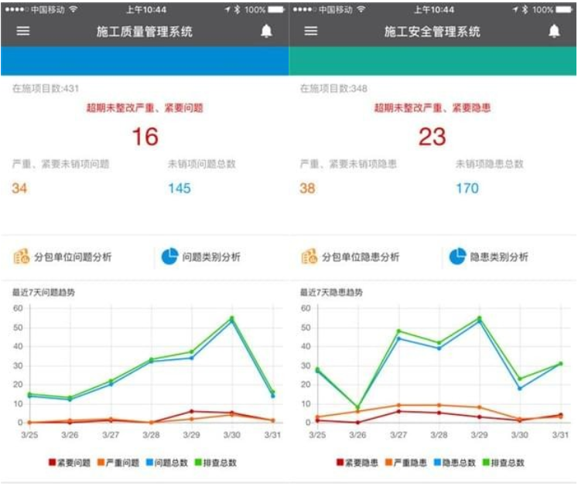Toggle 严重问题 legend series
The height and width of the screenshot is (486, 578).
[x=118, y=463]
